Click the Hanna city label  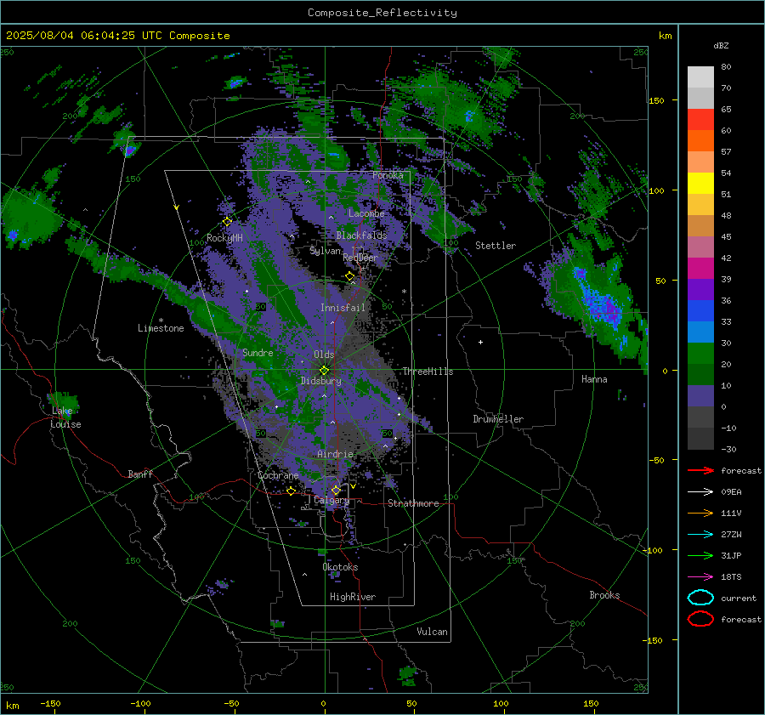click(594, 379)
